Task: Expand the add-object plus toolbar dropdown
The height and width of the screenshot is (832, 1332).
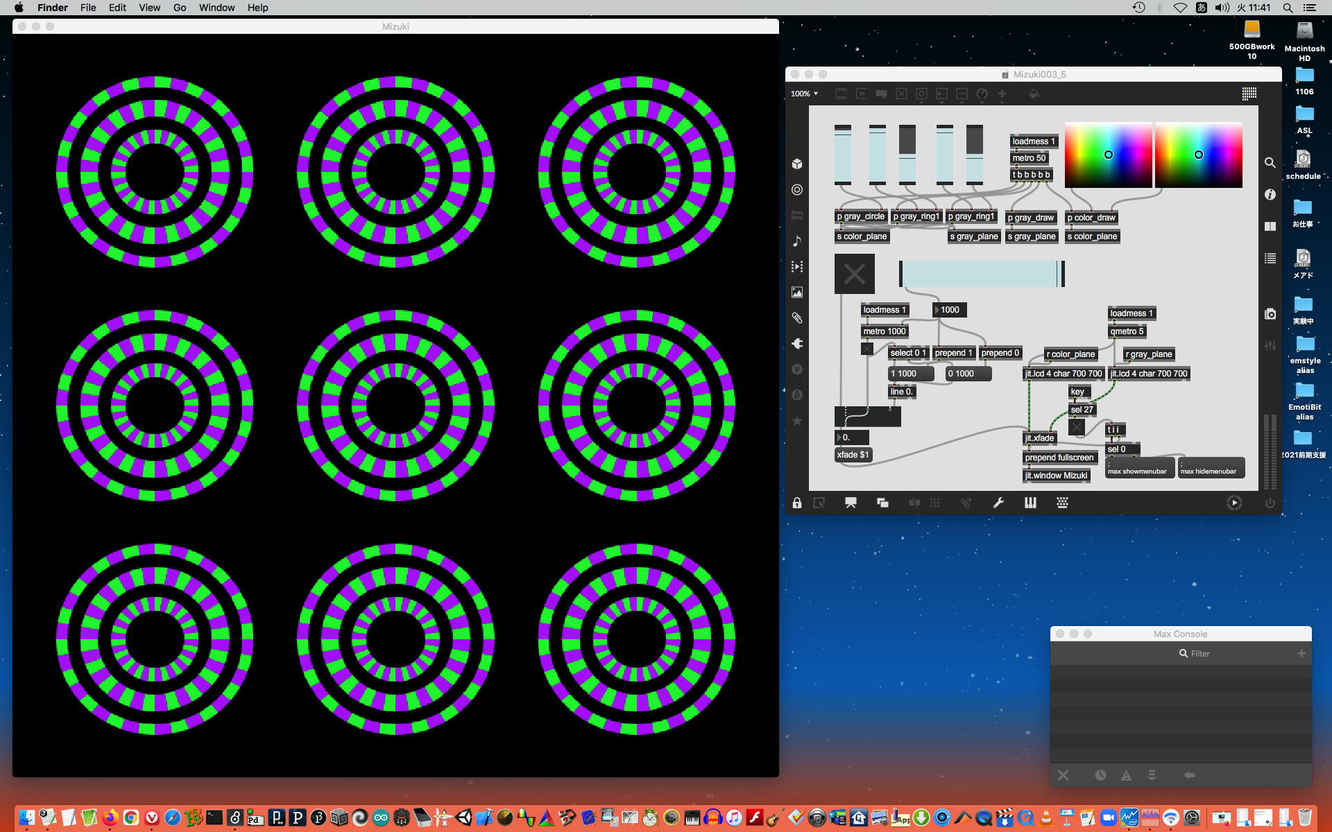Action: click(1002, 94)
